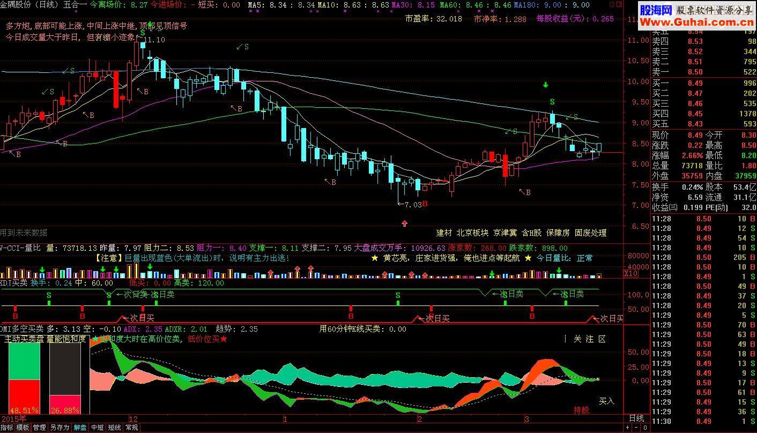
Task: Click the 买入 signal label
Action: [x=607, y=401]
